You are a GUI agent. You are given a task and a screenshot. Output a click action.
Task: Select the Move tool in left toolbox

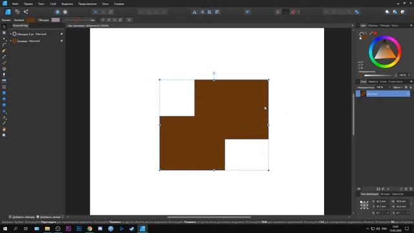pos(4,27)
